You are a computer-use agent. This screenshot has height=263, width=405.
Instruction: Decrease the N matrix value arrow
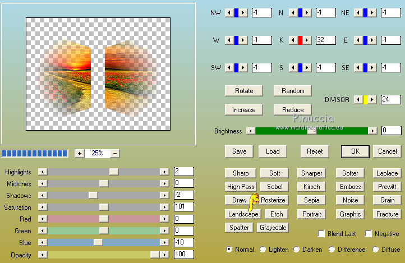point(293,13)
